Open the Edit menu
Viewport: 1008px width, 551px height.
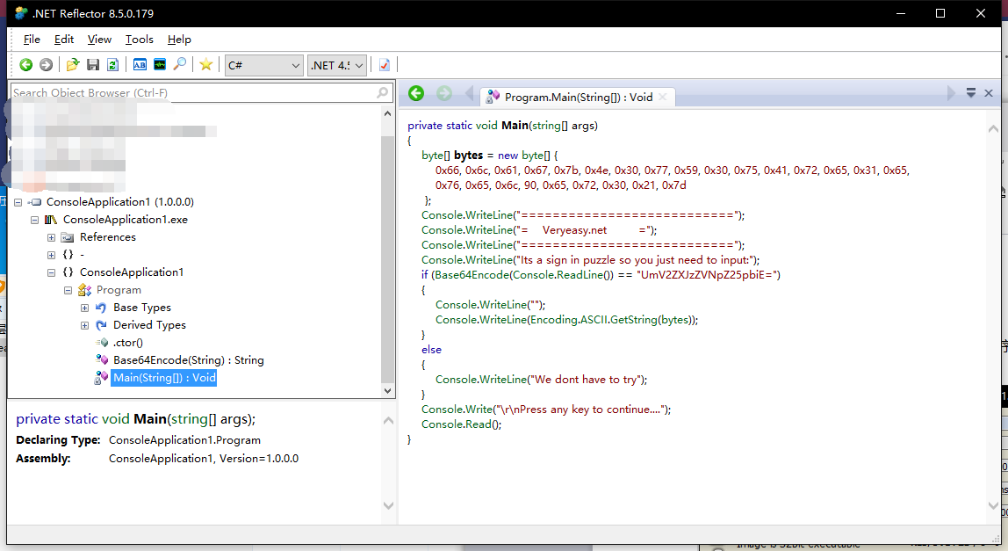[63, 40]
